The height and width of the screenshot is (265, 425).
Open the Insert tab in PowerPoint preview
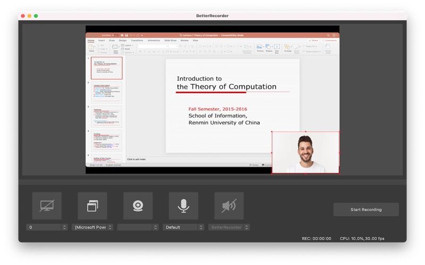101,40
